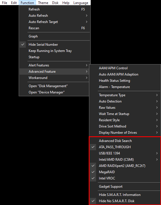Choose AAM/APM Control
This screenshot has height=205, width=161.
pyautogui.click(x=125, y=68)
